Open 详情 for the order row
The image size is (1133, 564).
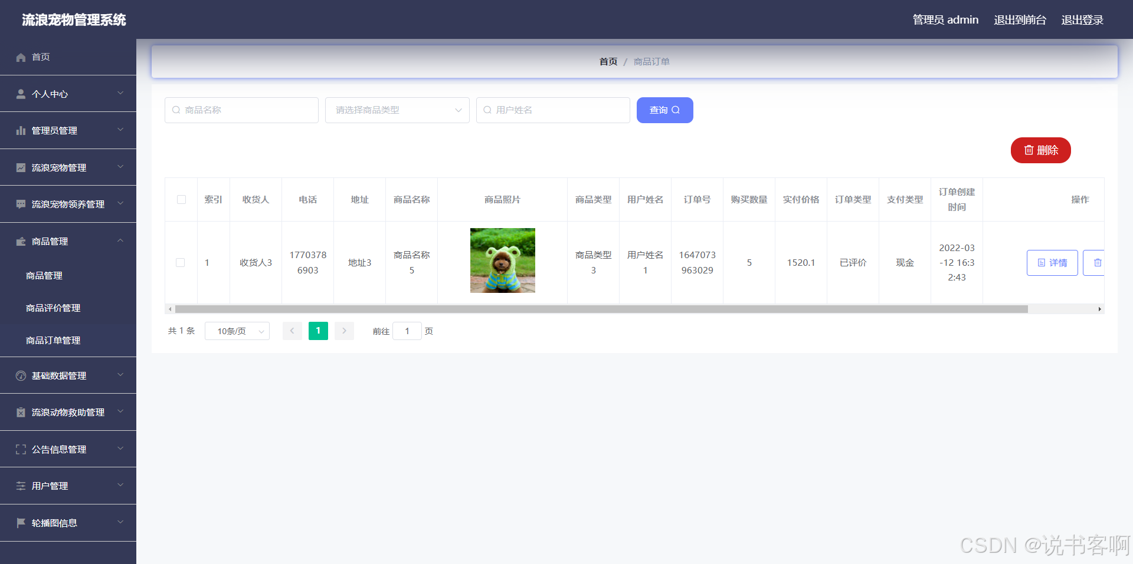[x=1052, y=263]
